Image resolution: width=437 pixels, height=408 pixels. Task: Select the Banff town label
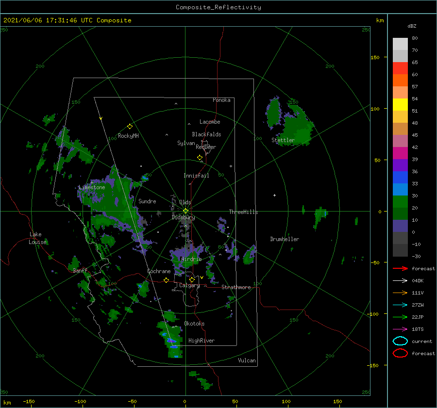(x=80, y=271)
